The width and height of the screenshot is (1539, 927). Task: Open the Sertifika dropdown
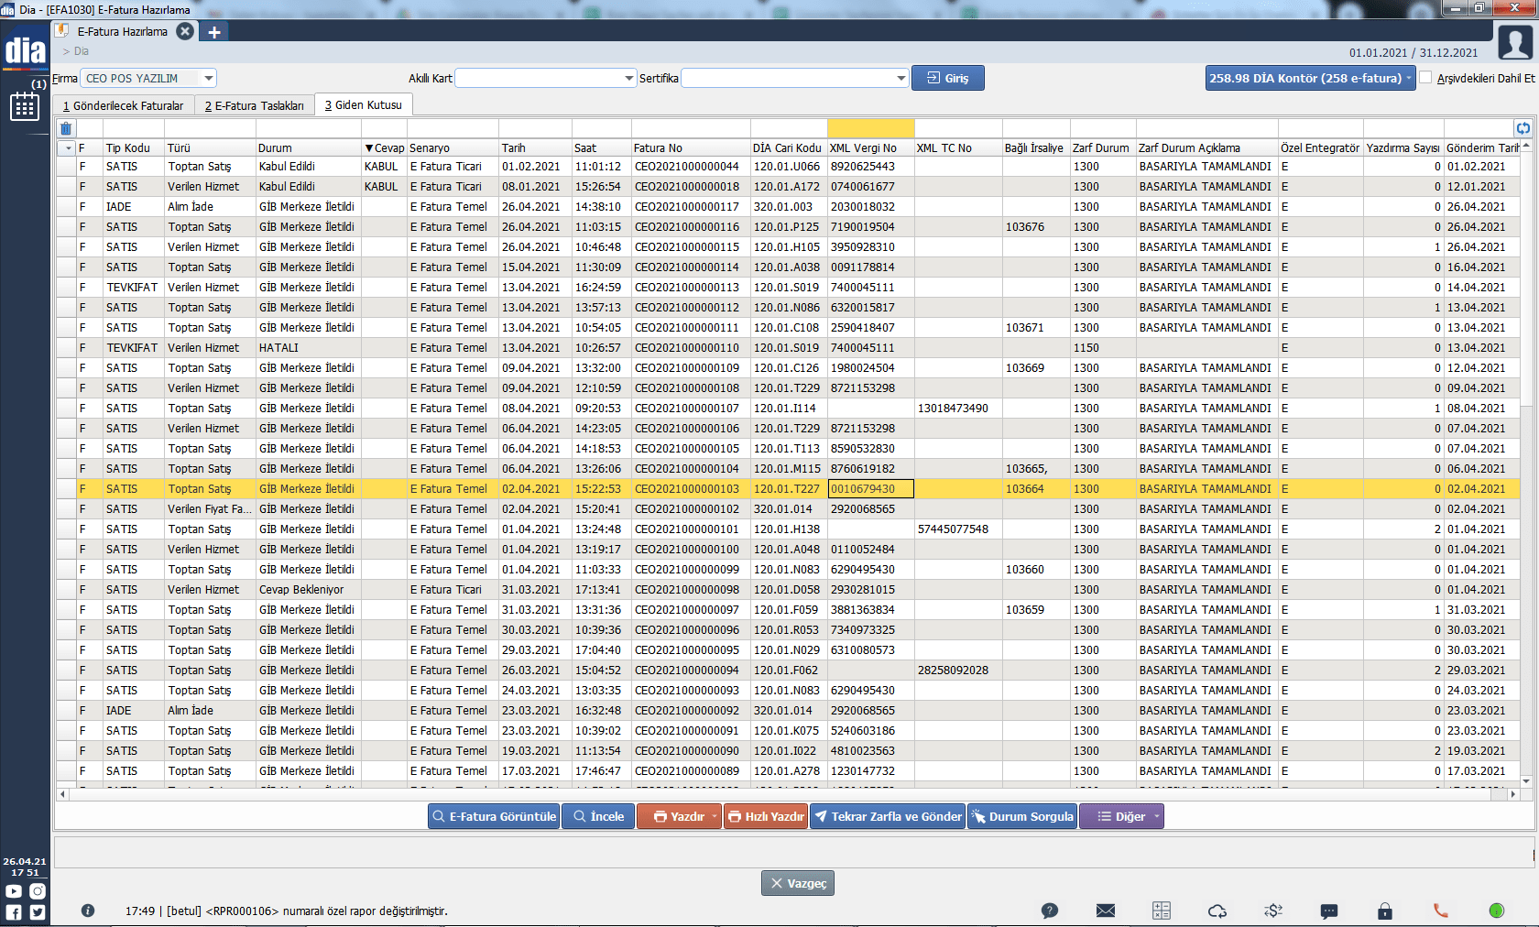[901, 78]
